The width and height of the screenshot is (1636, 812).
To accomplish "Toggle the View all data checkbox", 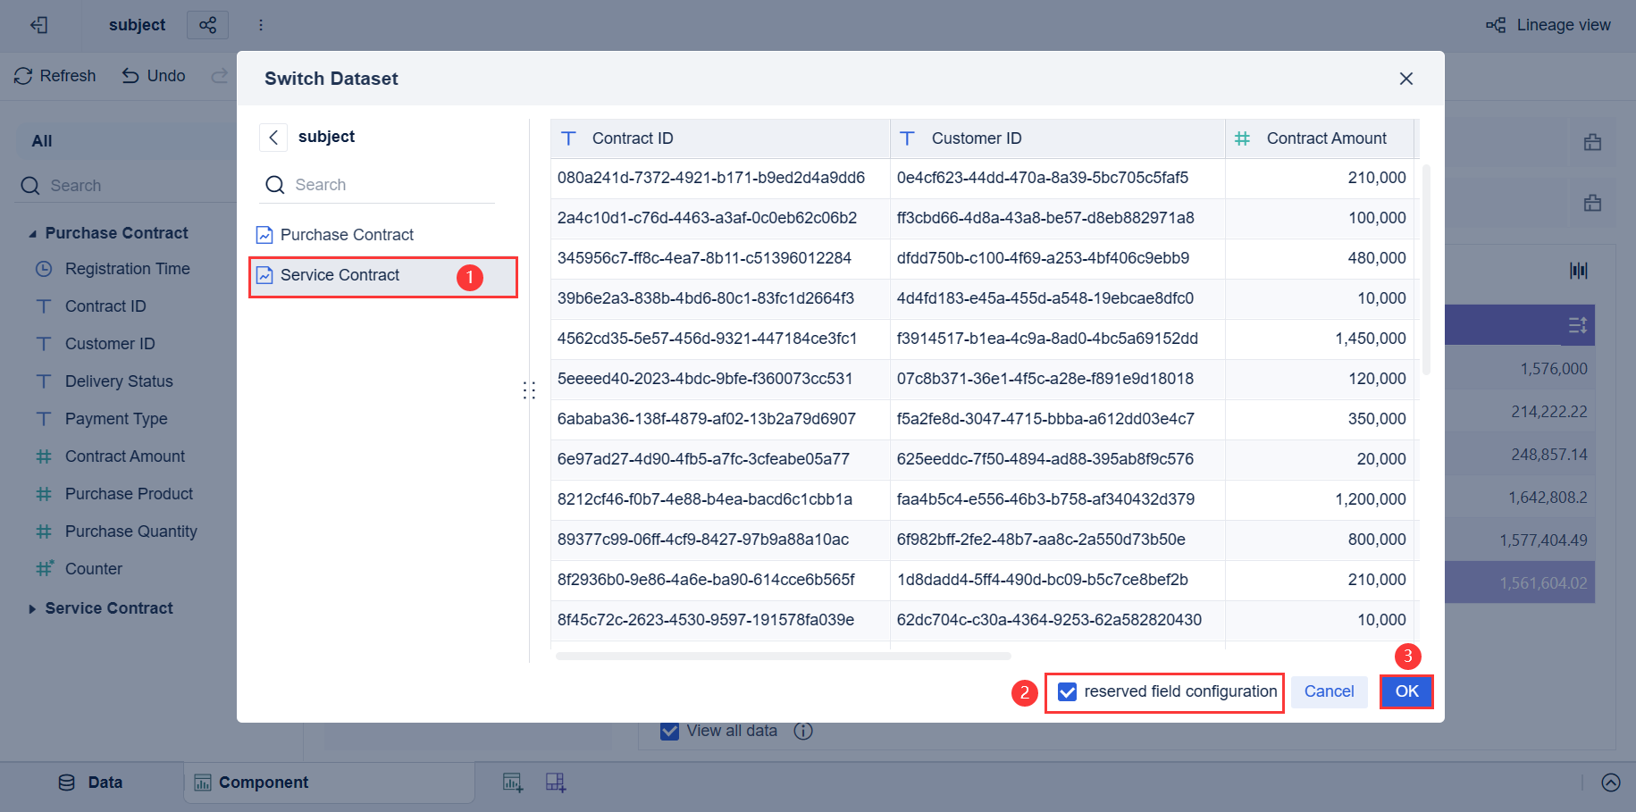I will (669, 731).
